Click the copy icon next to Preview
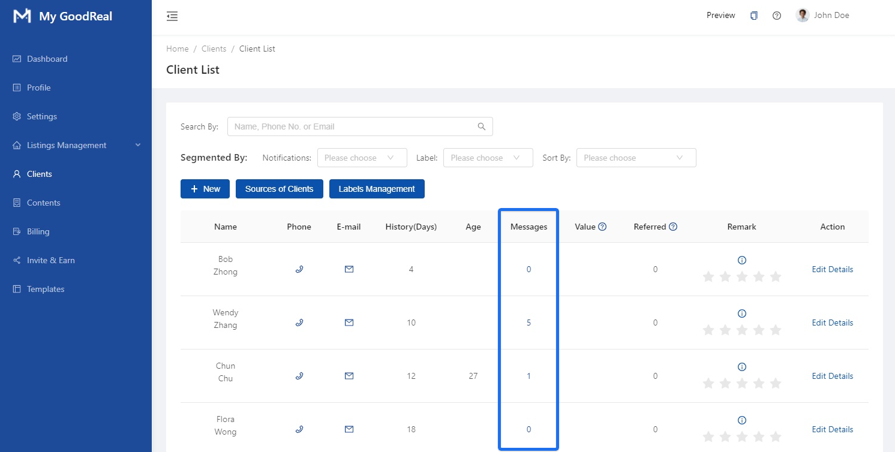The image size is (895, 452). (x=754, y=16)
